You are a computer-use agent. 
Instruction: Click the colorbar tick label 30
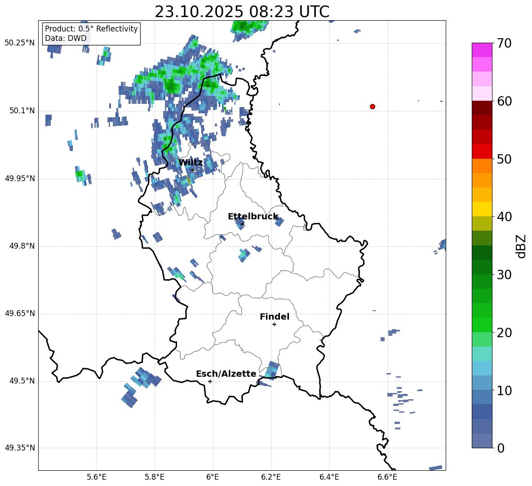pyautogui.click(x=504, y=275)
